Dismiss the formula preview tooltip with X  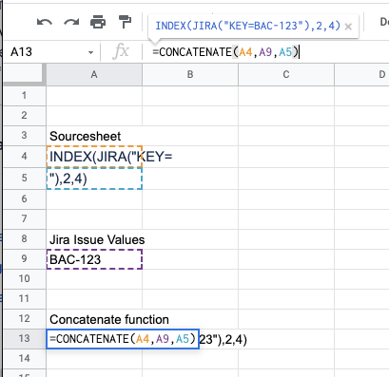click(x=348, y=27)
